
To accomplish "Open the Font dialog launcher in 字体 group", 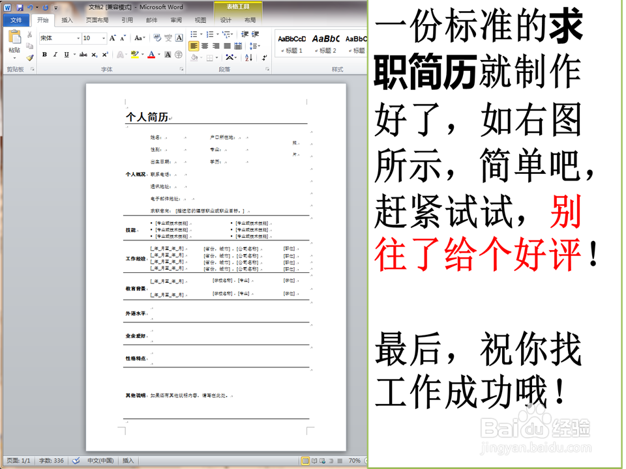I will click(x=181, y=67).
